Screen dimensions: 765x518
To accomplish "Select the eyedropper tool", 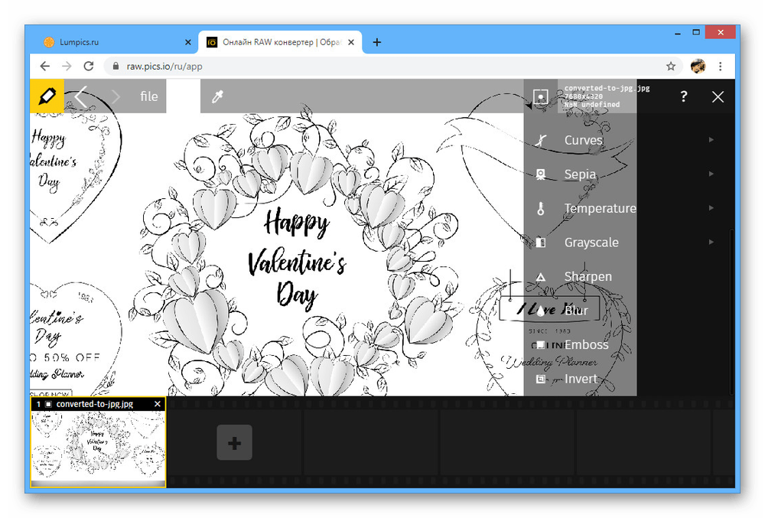I will click(x=216, y=96).
